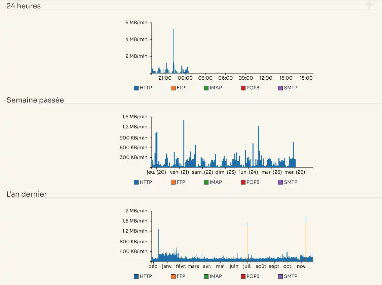382x285 pixels.
Task: Select the IMAP swatch below the weekly chart
Action: 213,182
